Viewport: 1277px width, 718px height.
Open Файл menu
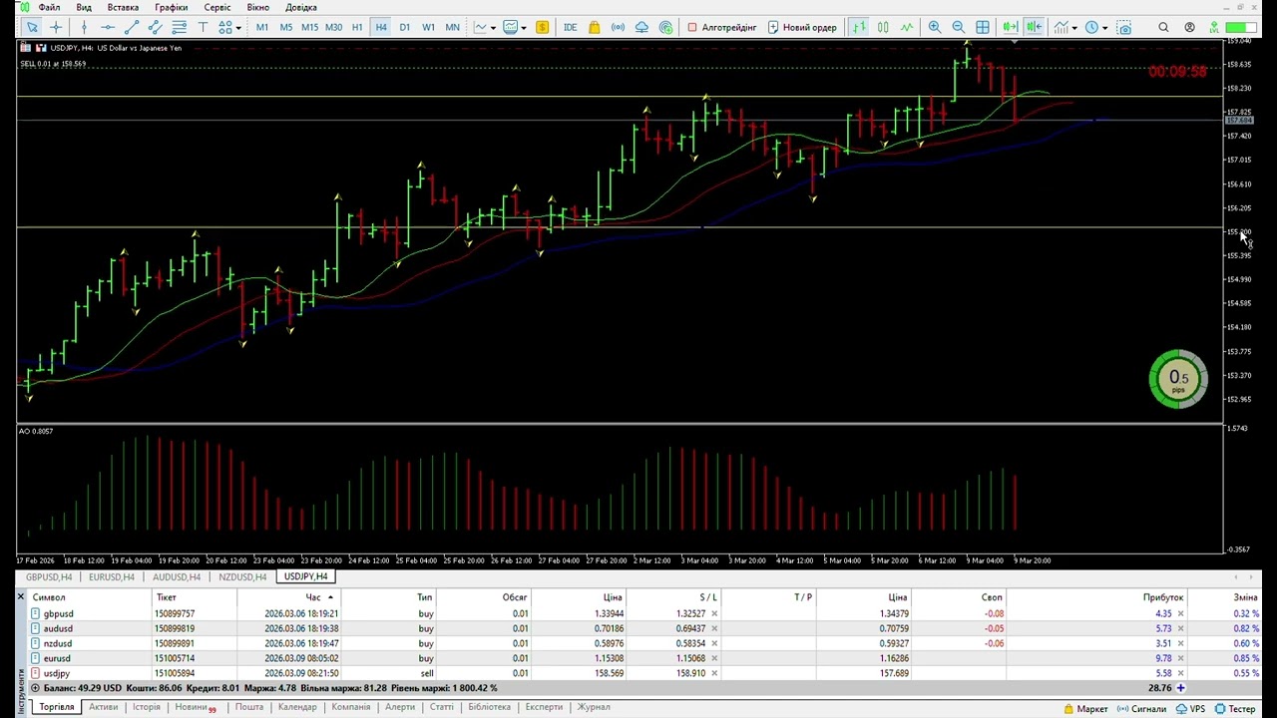[49, 7]
